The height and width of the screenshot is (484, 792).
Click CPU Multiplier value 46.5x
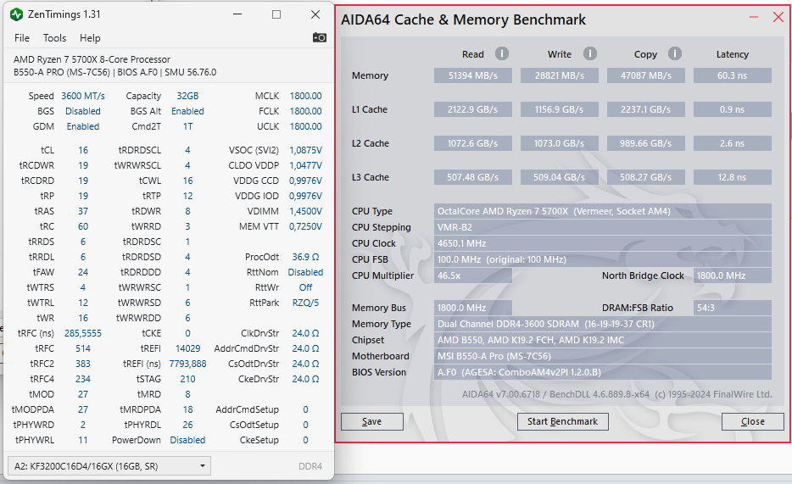[x=473, y=275]
